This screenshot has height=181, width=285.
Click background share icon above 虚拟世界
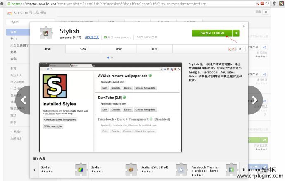pos(264,74)
